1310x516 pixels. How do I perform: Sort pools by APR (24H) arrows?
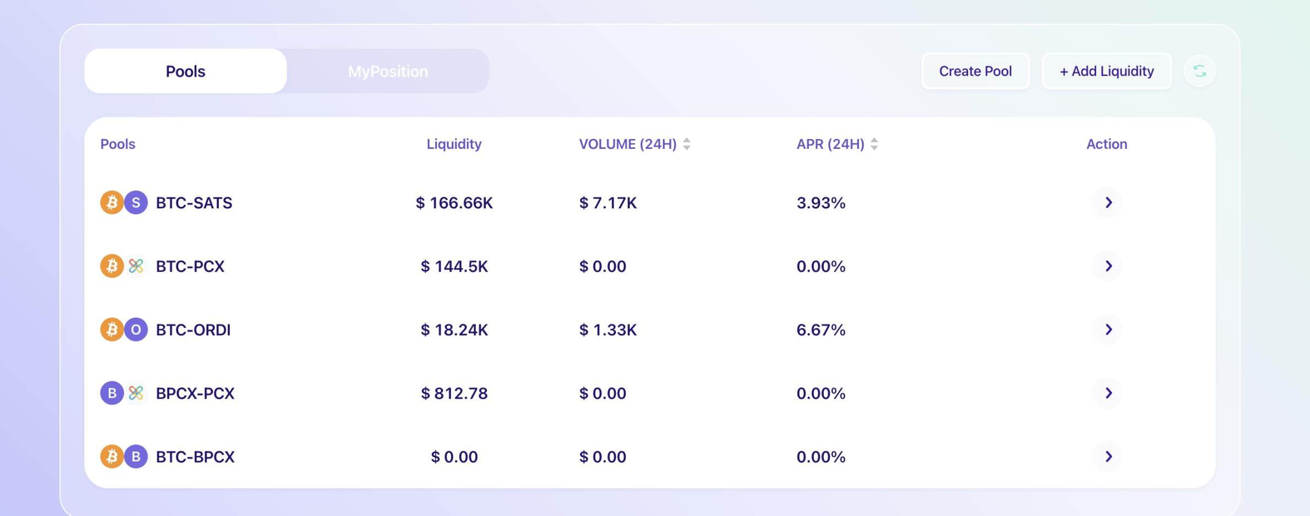tap(874, 144)
